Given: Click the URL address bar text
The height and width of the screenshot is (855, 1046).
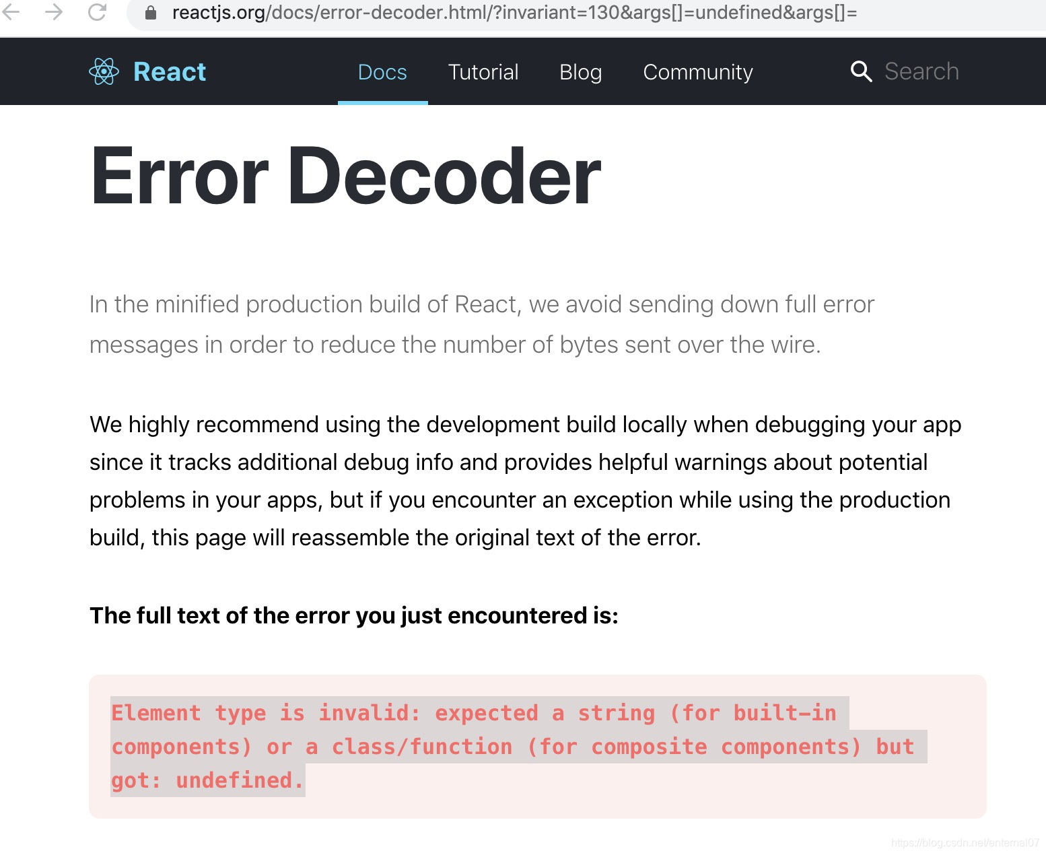Looking at the screenshot, I should (514, 13).
